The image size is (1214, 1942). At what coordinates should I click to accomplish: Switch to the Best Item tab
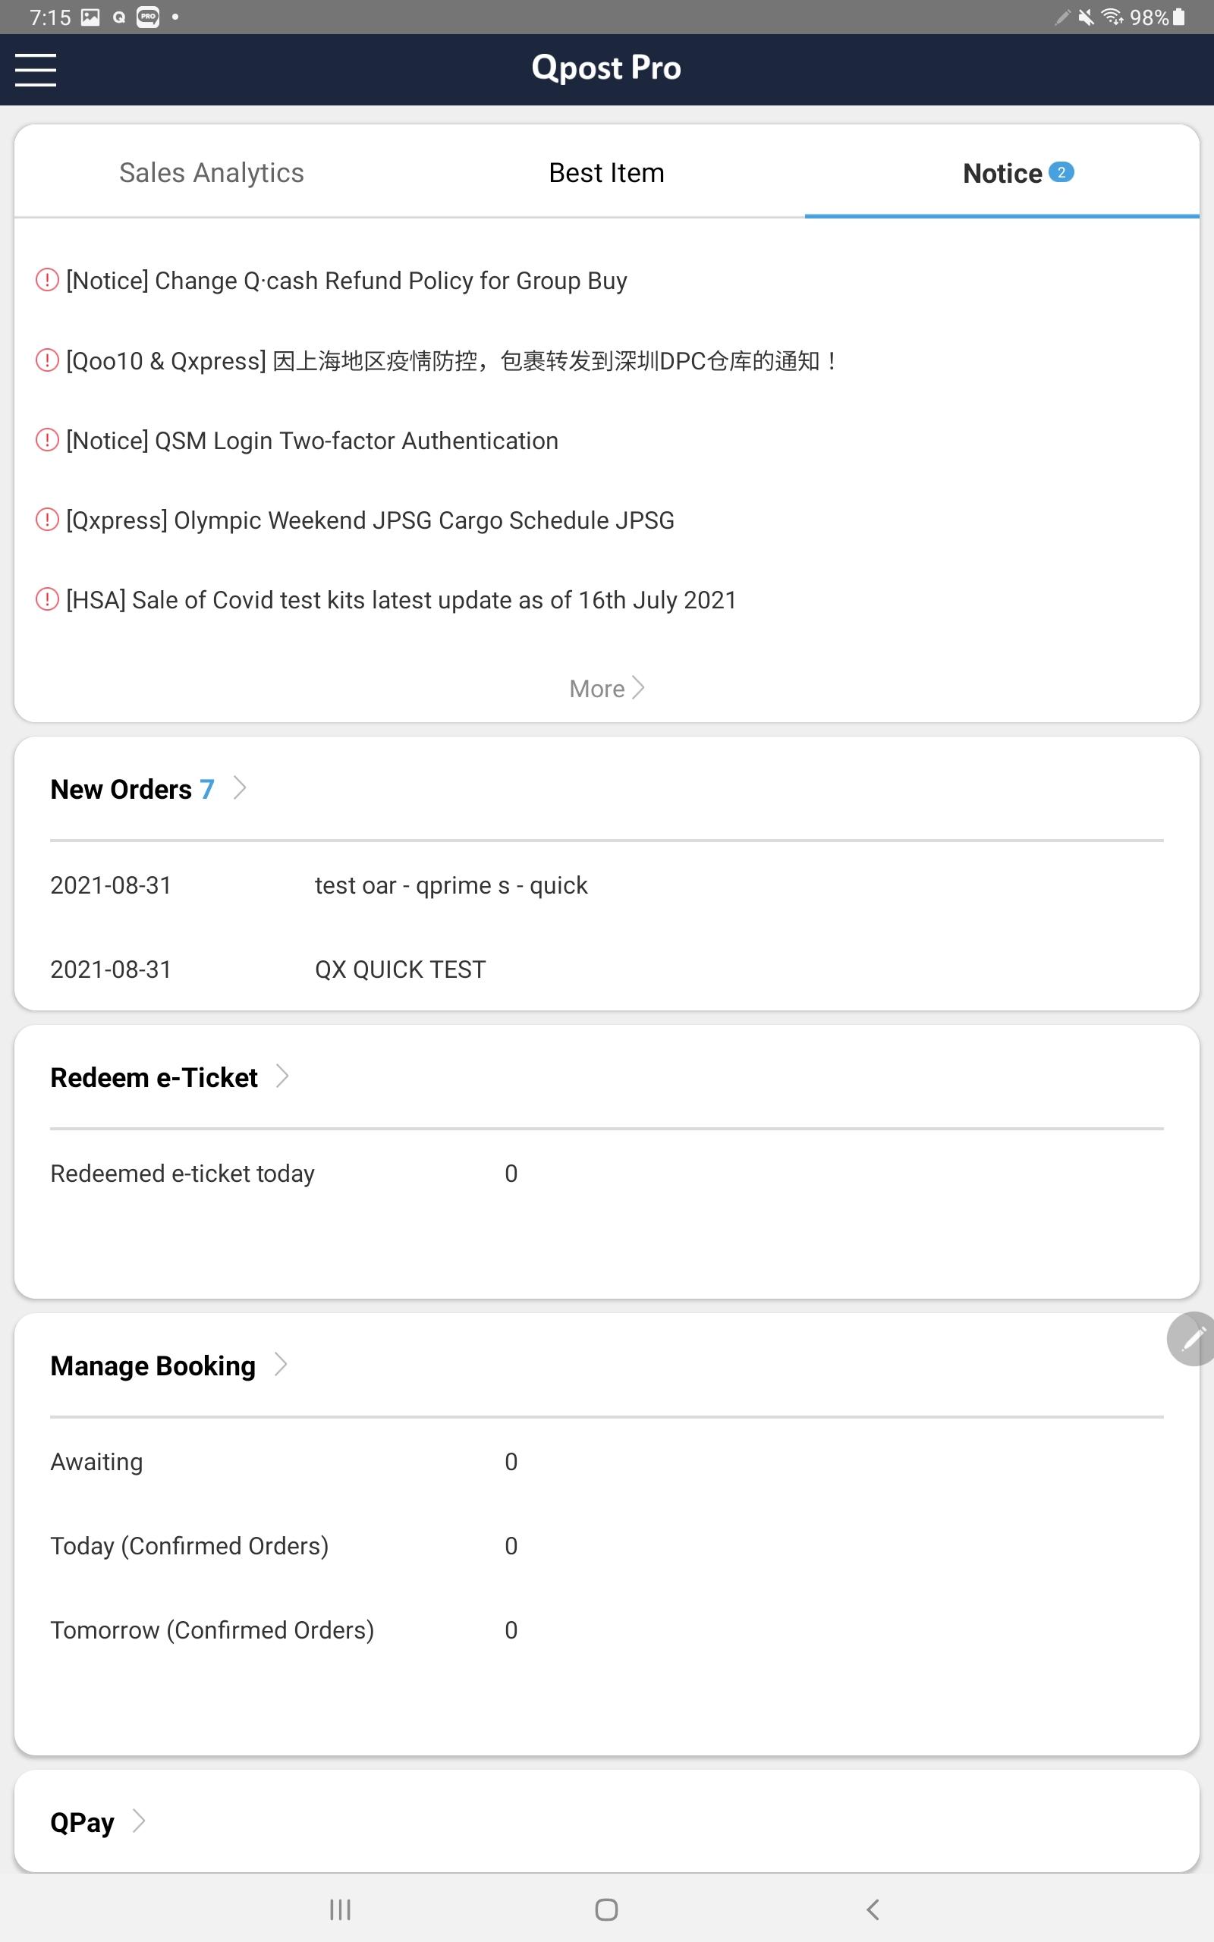click(x=606, y=172)
